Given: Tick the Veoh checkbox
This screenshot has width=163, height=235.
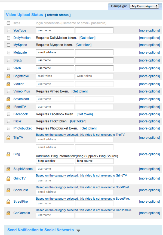Looking at the screenshot, I should click(9, 68).
